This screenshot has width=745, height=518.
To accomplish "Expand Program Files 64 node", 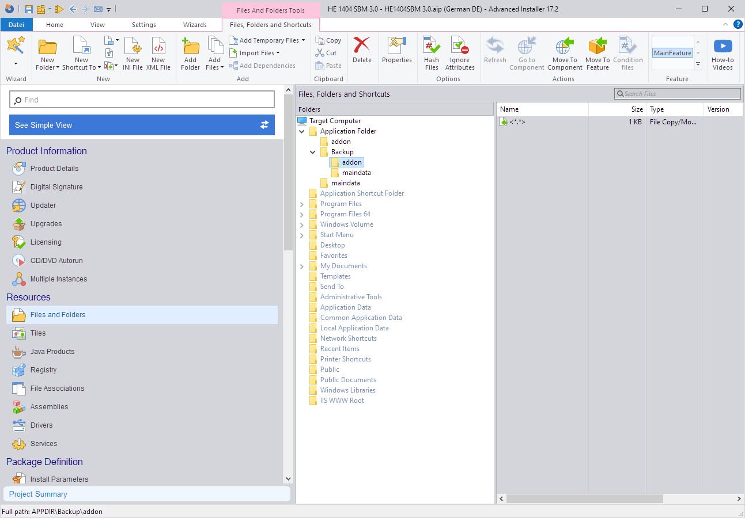I will click(x=301, y=214).
